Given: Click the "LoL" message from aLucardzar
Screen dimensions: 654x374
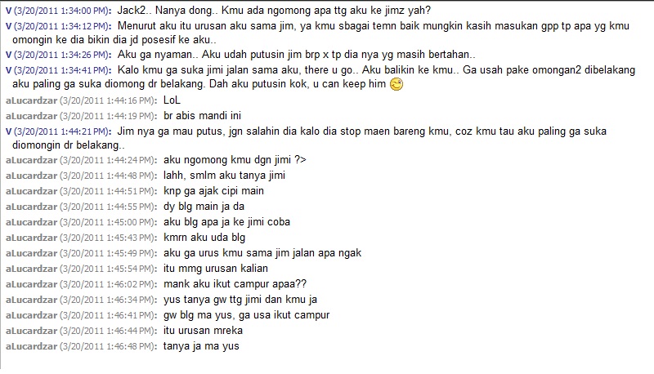Looking at the screenshot, I should click(x=172, y=100).
